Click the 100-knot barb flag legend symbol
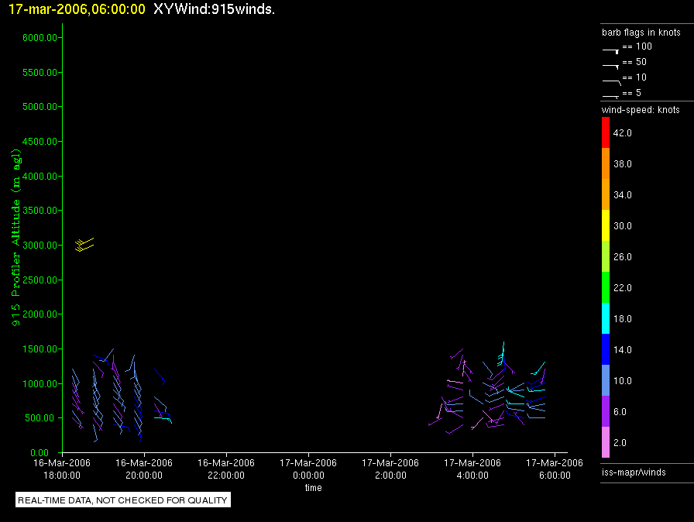The height and width of the screenshot is (522, 694). (x=610, y=51)
